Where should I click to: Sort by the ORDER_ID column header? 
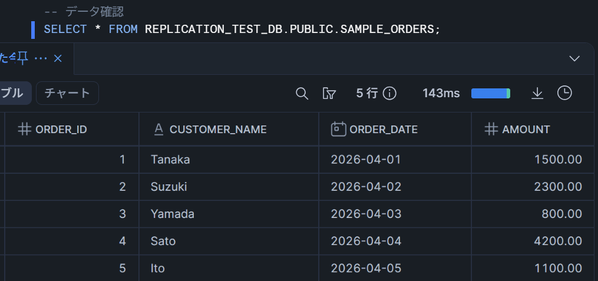click(x=61, y=129)
